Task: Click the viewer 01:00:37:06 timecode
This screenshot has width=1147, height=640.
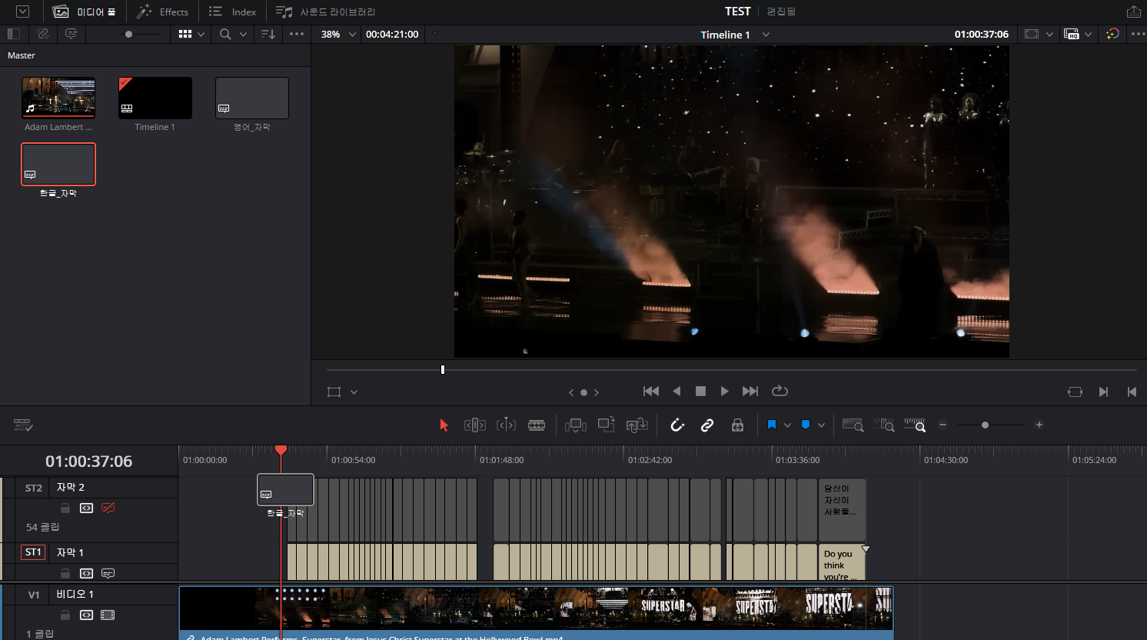Action: click(x=981, y=35)
